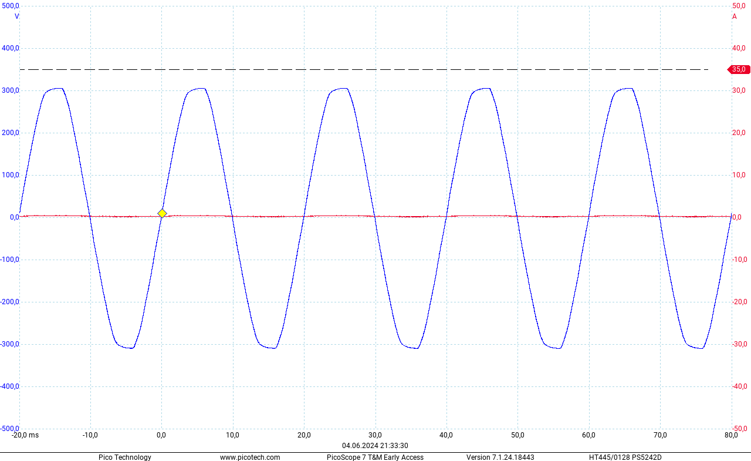Click the HT445/0128 PS5242D device text
Screen dimensions: 751x461
625,457
